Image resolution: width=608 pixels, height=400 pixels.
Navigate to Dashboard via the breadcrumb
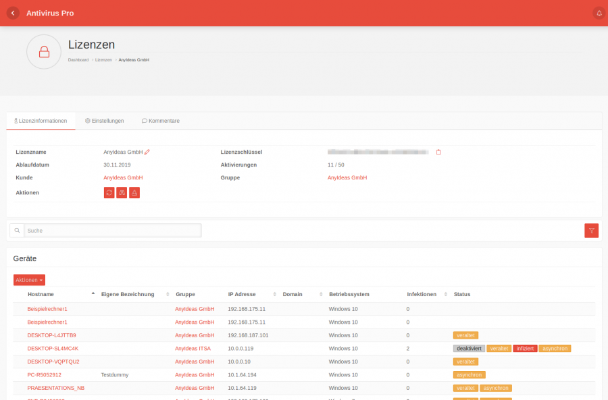[78, 59]
